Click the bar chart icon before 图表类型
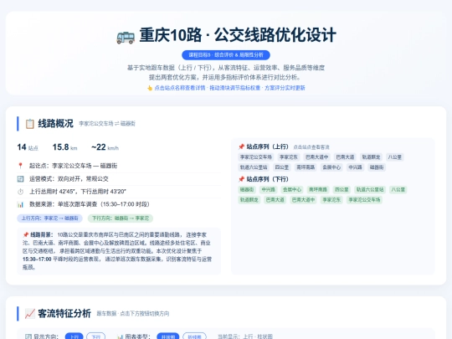This screenshot has height=339, width=452. point(121,336)
